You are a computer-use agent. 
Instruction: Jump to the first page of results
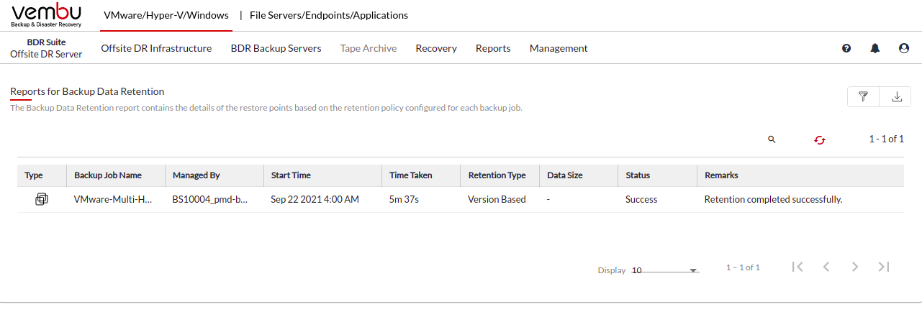tap(797, 267)
